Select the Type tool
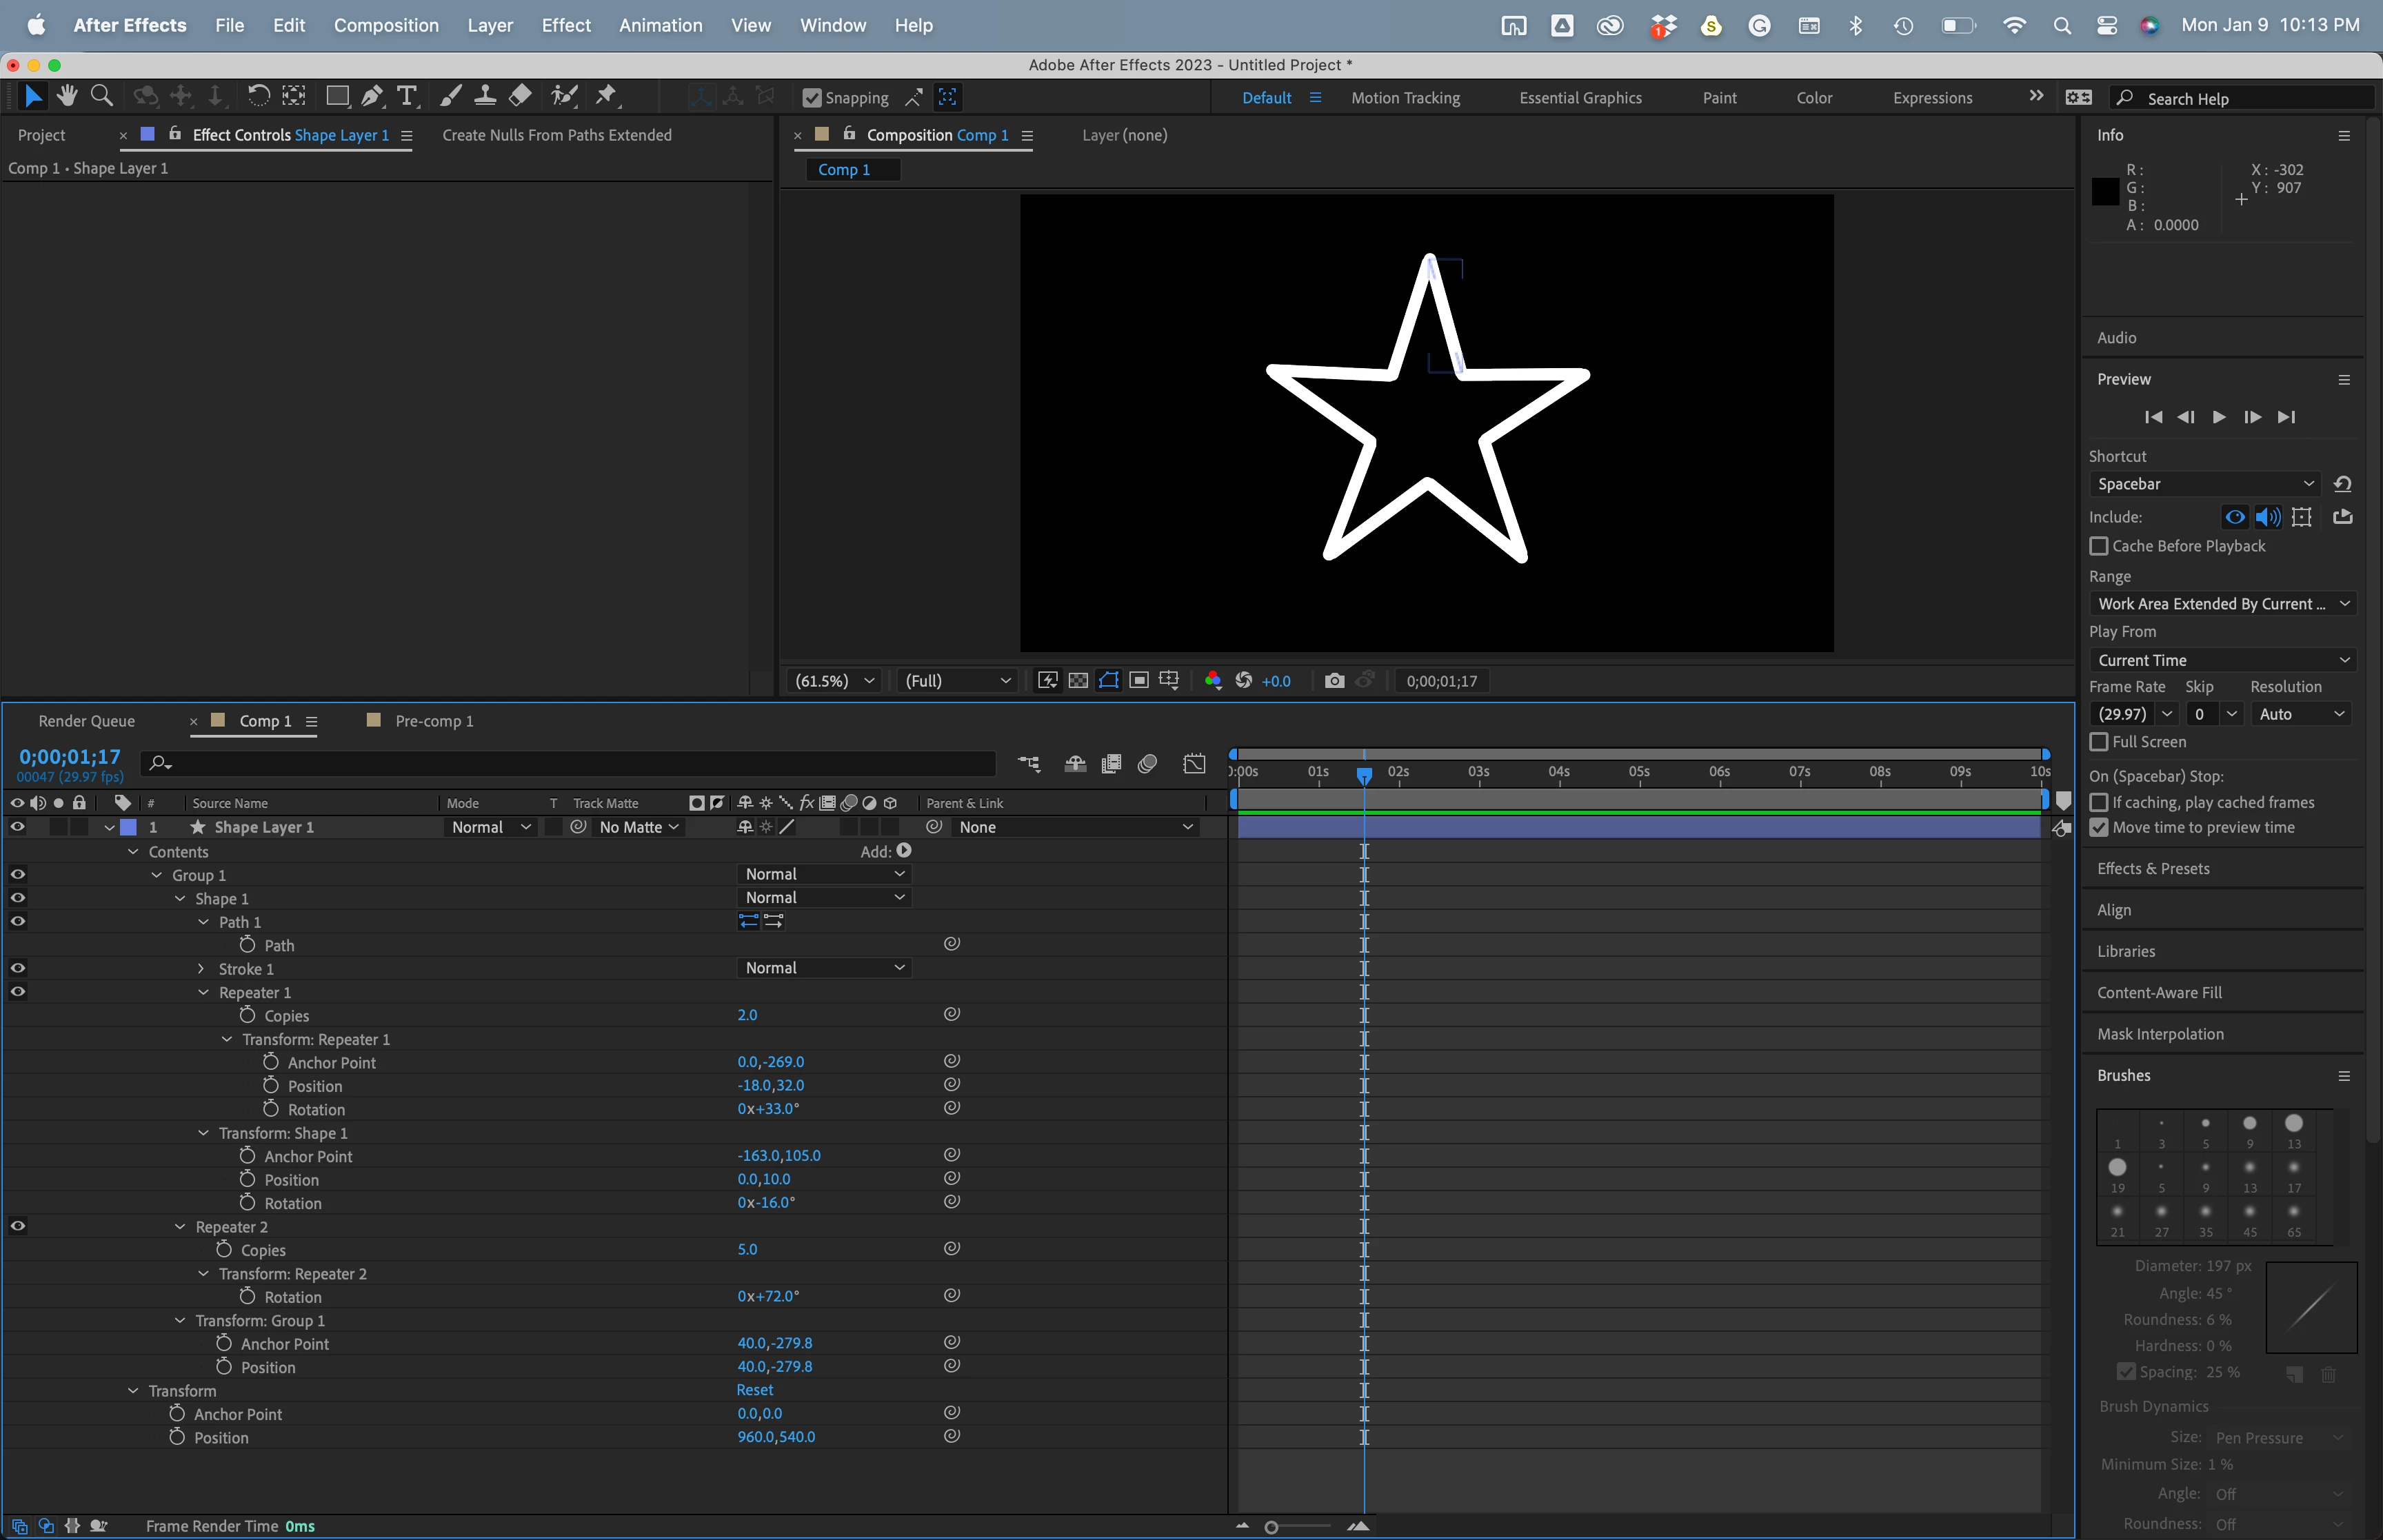 tap(406, 96)
